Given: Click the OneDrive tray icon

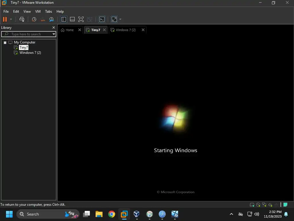Looking at the screenshot, I should click(x=241, y=214).
